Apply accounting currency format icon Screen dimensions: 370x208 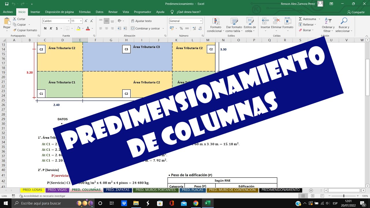pyautogui.click(x=172, y=28)
